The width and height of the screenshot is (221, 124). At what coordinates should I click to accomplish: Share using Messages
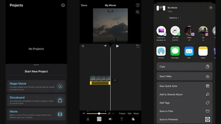pyautogui.click(x=175, y=52)
